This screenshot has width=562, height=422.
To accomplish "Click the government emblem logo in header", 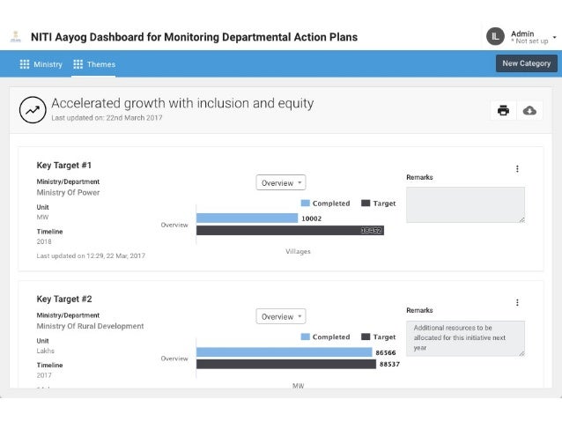I will (15, 37).
